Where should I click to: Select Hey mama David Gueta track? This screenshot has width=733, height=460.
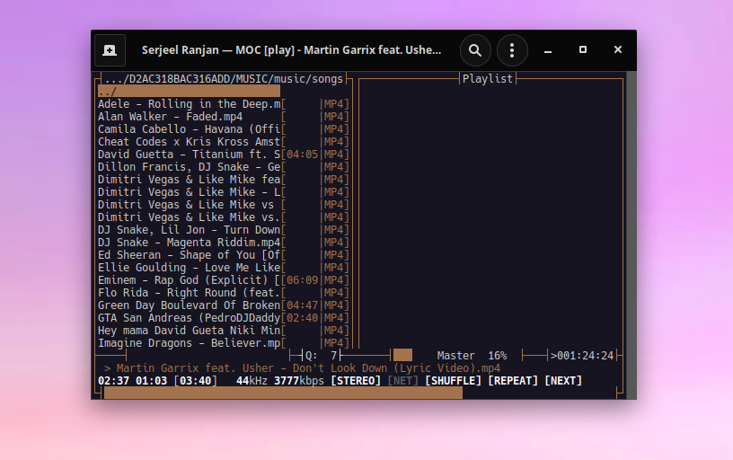[x=189, y=331]
